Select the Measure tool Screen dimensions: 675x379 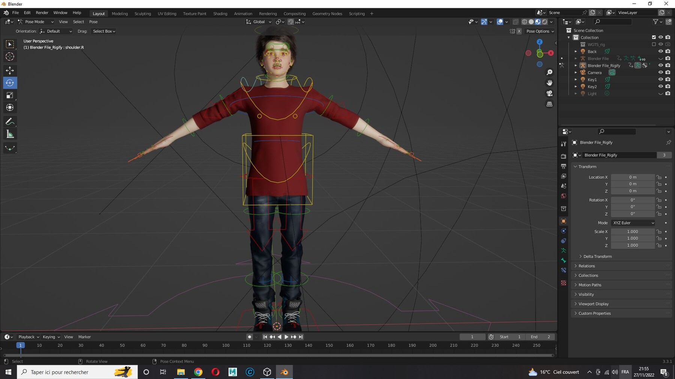click(10, 133)
